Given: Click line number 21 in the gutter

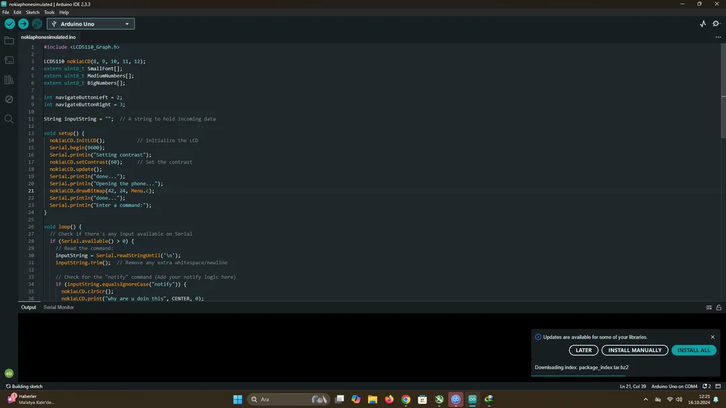Looking at the screenshot, I should pyautogui.click(x=31, y=191).
